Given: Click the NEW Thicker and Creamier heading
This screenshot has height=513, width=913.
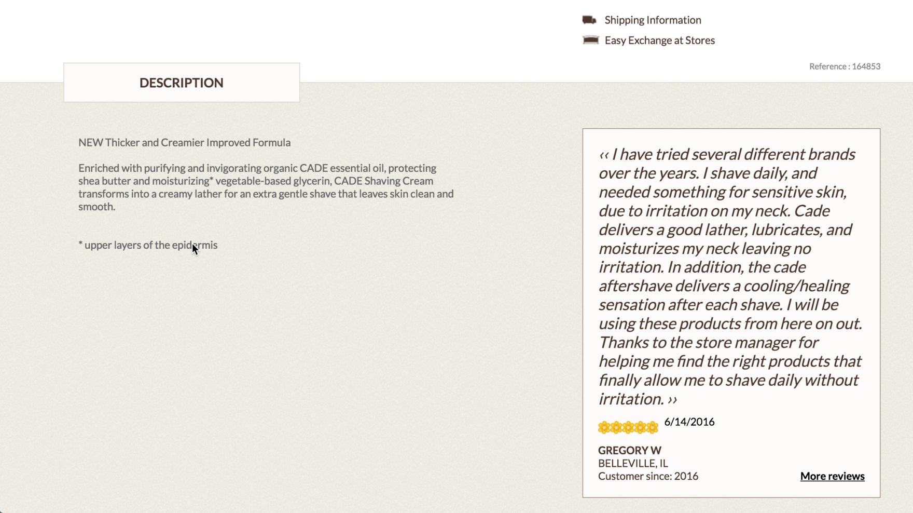Looking at the screenshot, I should [x=184, y=142].
